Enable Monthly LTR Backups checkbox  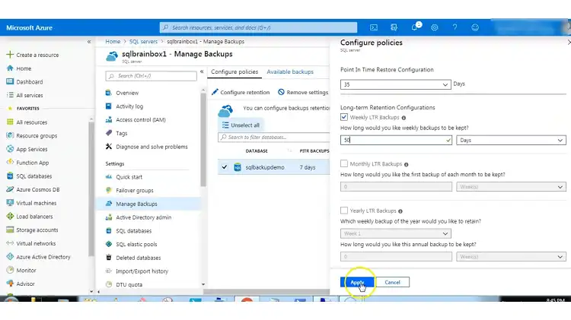(344, 163)
